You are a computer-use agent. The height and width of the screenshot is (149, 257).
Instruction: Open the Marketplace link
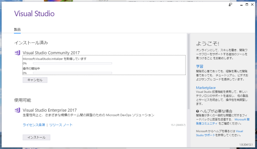point(206,88)
